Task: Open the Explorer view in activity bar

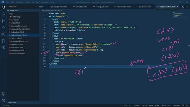Action: pyautogui.click(x=3, y=7)
